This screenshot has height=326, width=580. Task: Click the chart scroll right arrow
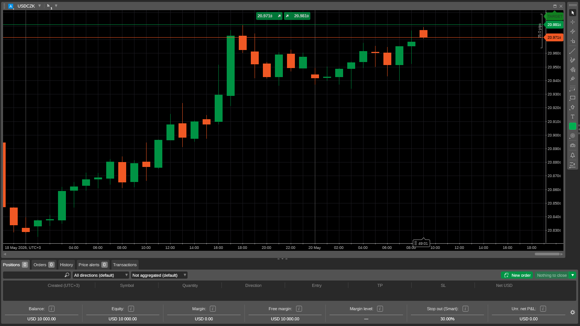[562, 254]
